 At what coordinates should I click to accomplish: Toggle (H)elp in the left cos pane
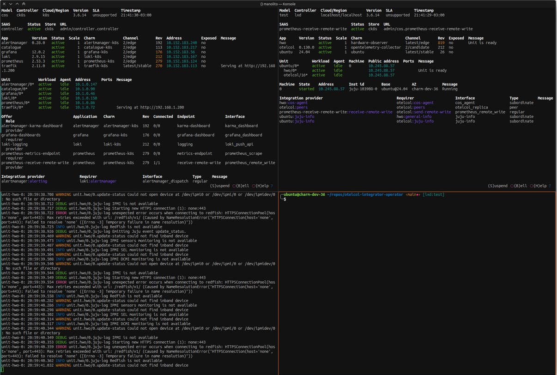pyautogui.click(x=260, y=186)
